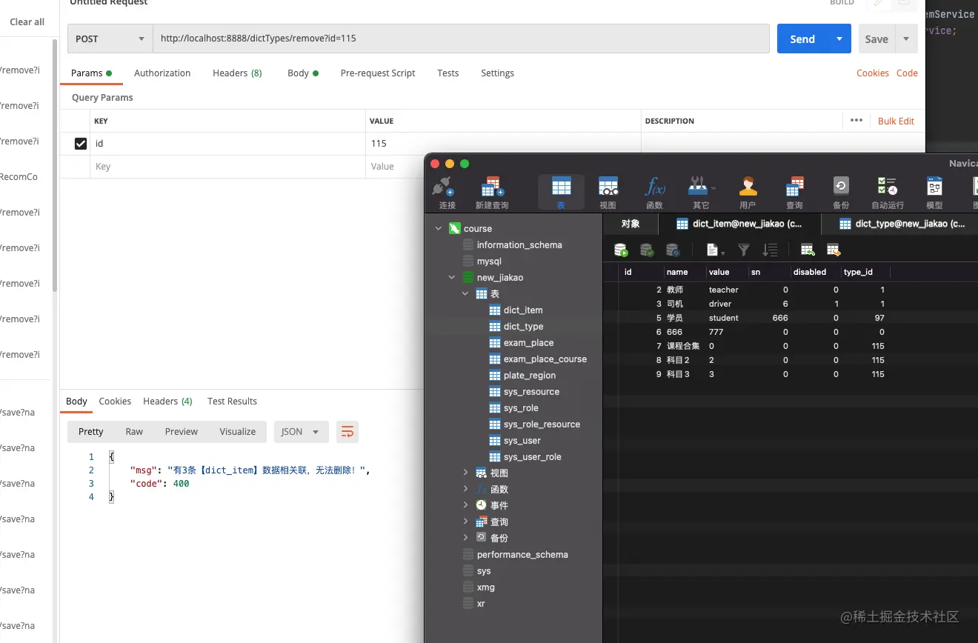Click the sort icon above the data grid

coord(770,250)
